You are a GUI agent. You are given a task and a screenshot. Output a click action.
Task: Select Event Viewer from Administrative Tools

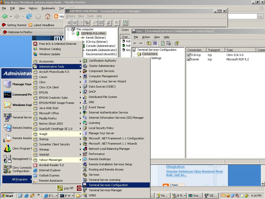[97, 107]
